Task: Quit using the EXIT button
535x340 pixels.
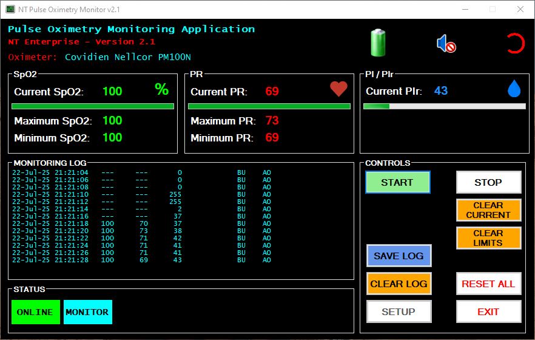Action: [488, 311]
